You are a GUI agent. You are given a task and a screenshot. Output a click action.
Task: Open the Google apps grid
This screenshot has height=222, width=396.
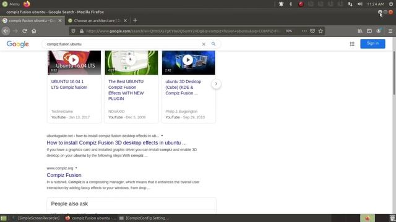(x=352, y=44)
